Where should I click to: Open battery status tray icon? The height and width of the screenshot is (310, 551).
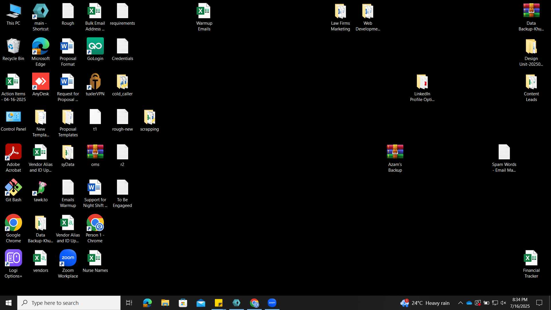click(486, 303)
